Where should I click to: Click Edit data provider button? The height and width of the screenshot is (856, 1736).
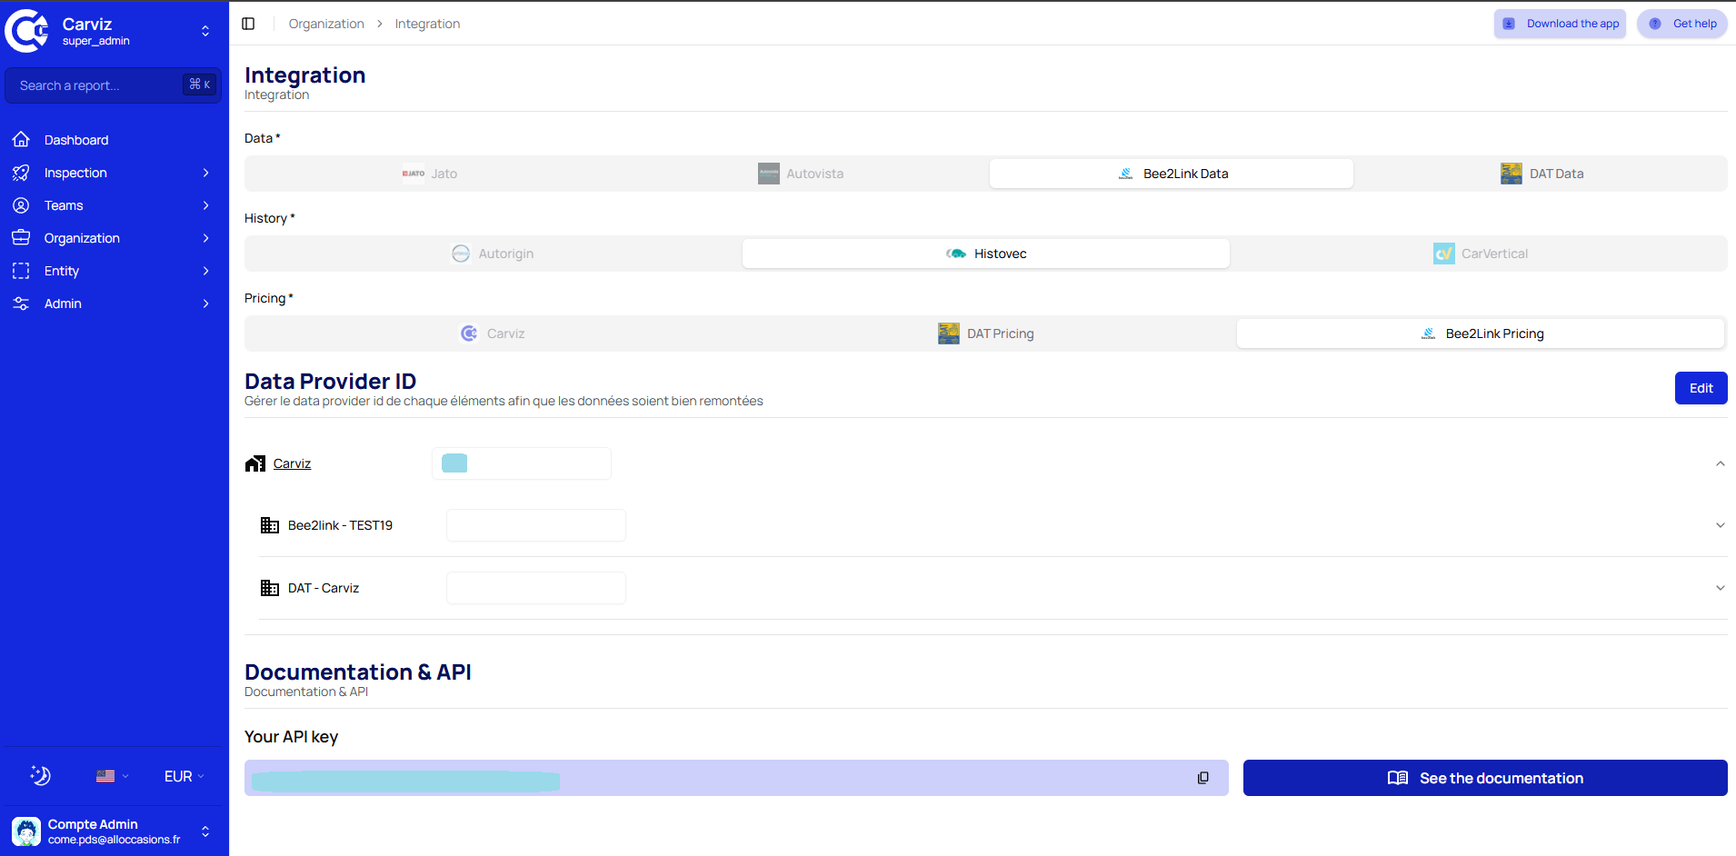coord(1701,388)
